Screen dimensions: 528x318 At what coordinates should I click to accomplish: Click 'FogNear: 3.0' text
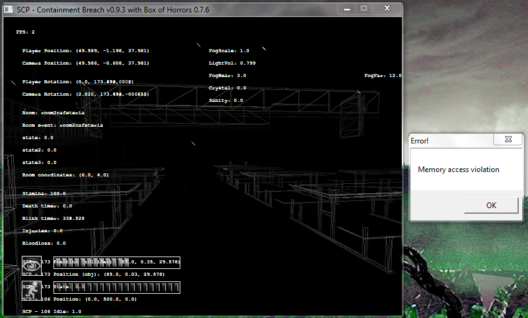tap(227, 76)
